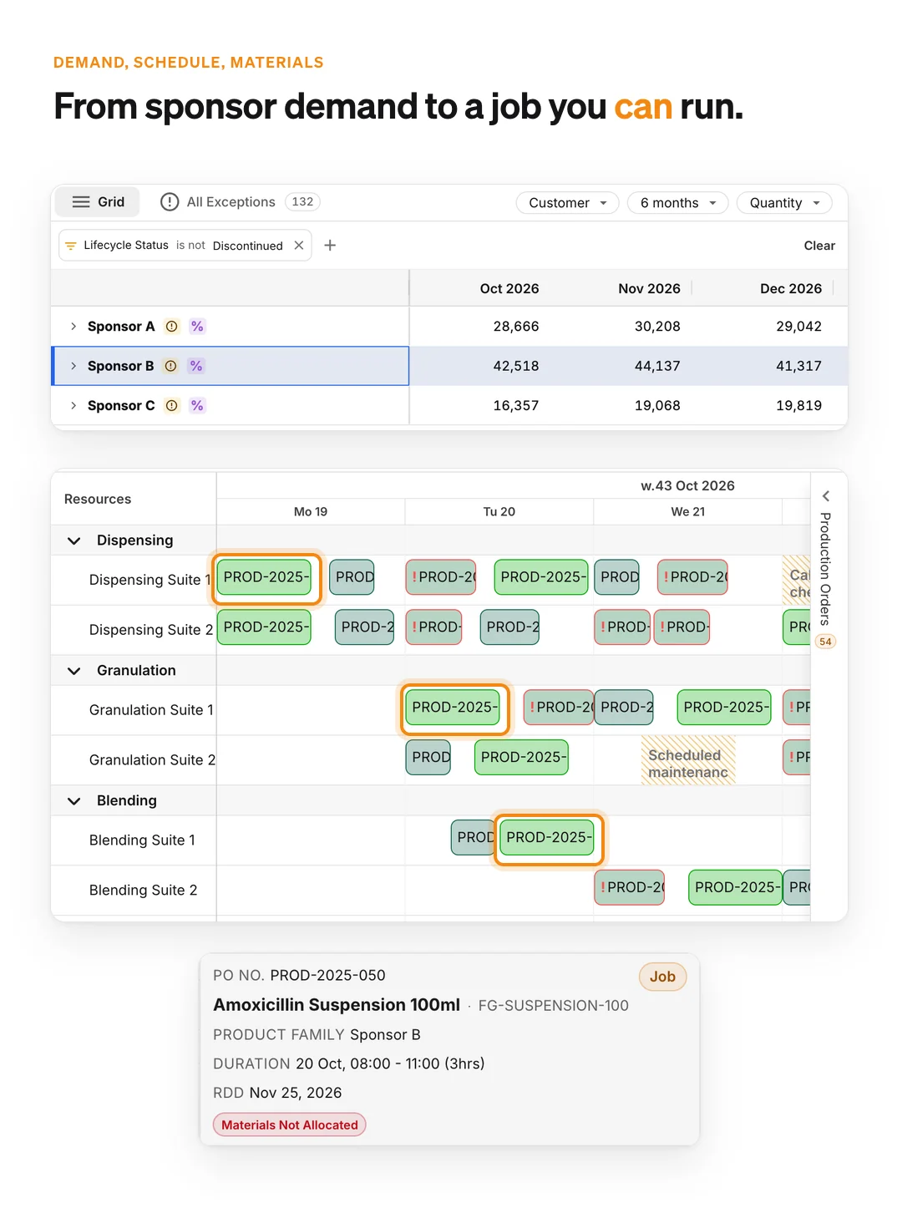Click the Clear filters button
The width and height of the screenshot is (897, 1208).
(x=819, y=246)
